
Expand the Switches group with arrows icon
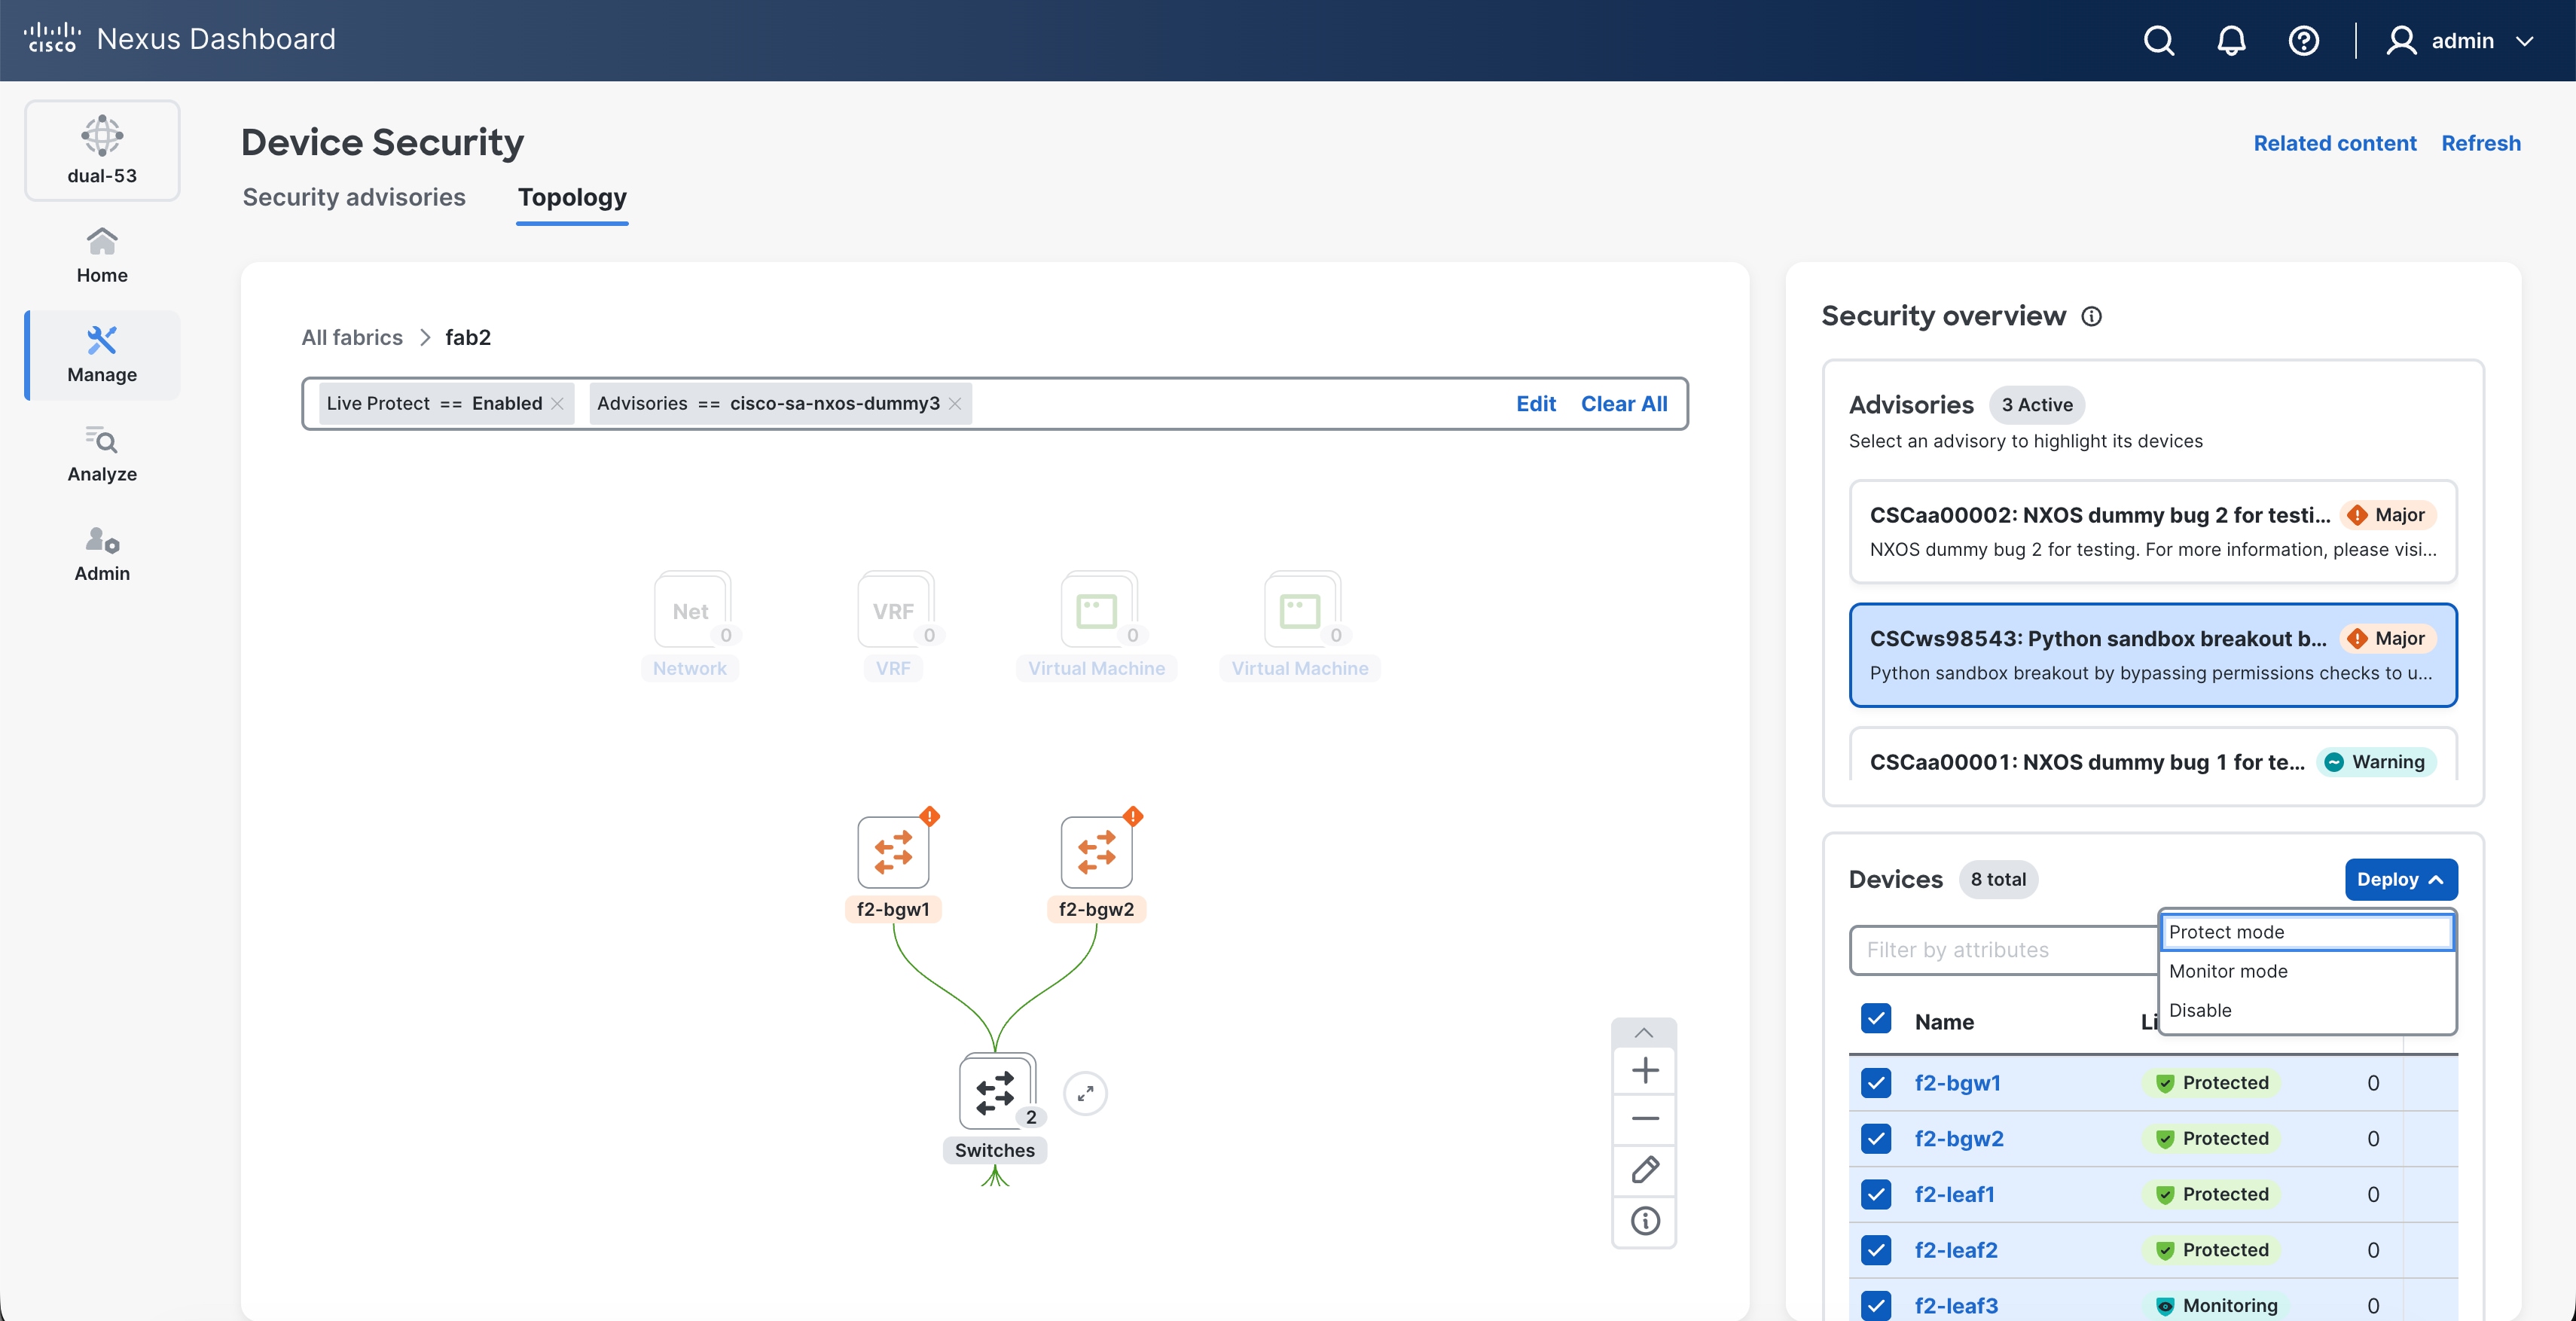(x=1085, y=1093)
